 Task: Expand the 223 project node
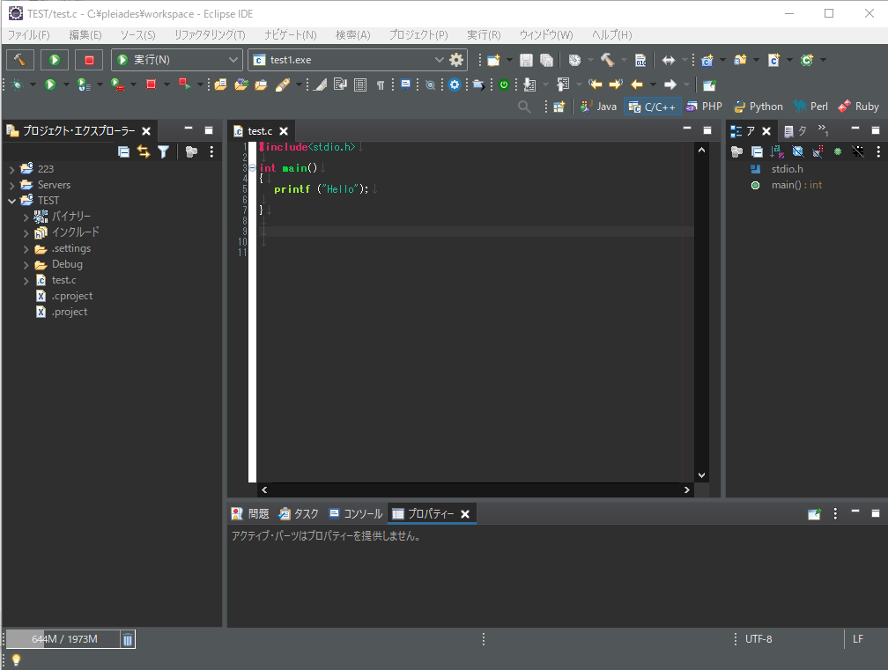tap(12, 169)
